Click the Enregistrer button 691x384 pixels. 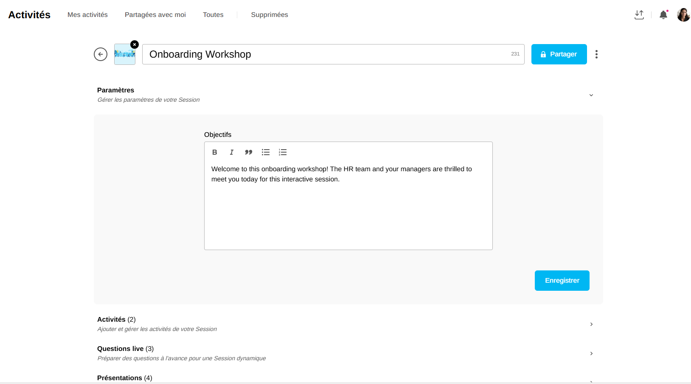562,281
